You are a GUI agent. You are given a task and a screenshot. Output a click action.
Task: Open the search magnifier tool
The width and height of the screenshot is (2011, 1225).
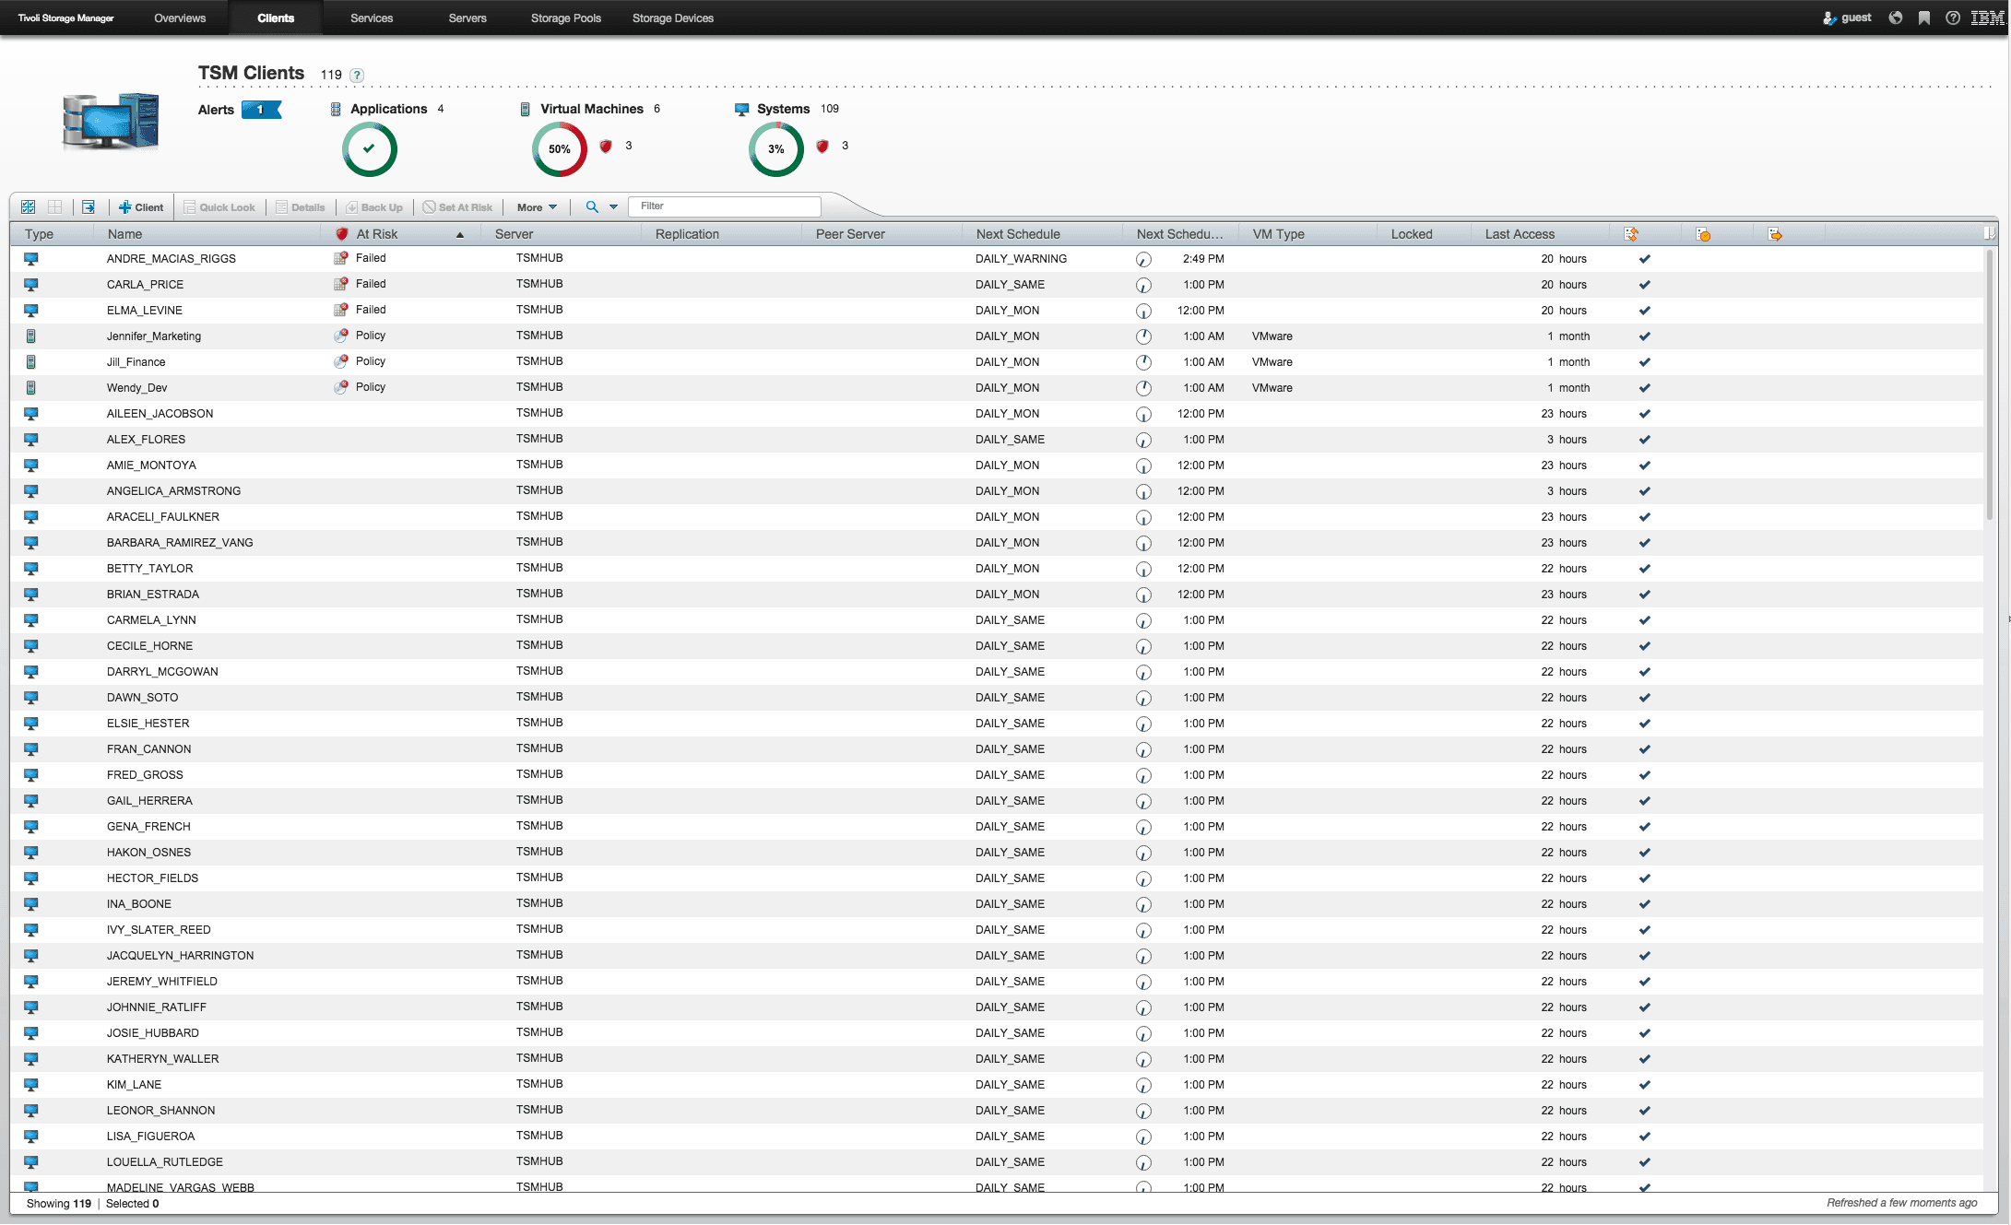pyautogui.click(x=593, y=206)
